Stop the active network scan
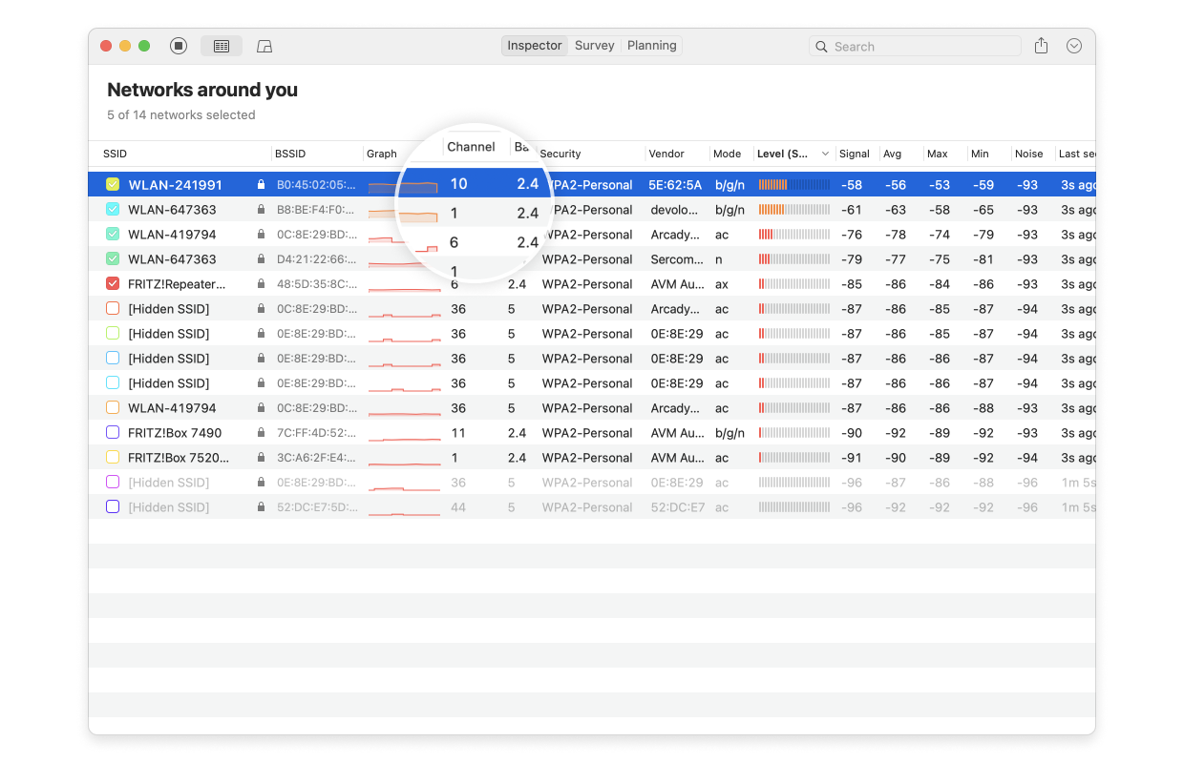 [x=178, y=45]
